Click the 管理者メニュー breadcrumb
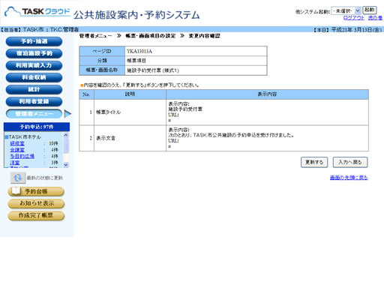This screenshot has width=384, height=288. point(96,36)
